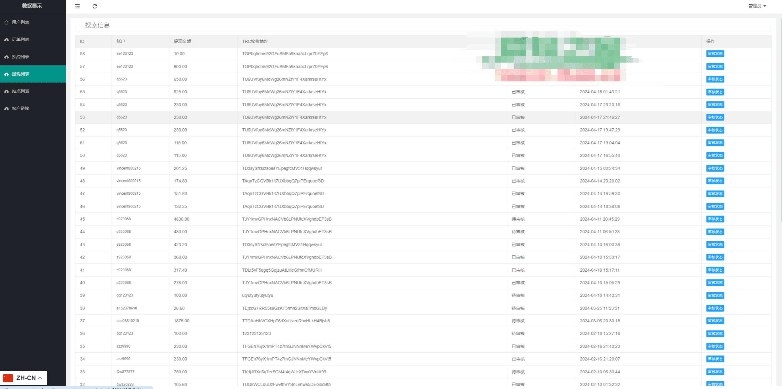Click 审核状态 button for row ID 45

(x=715, y=219)
